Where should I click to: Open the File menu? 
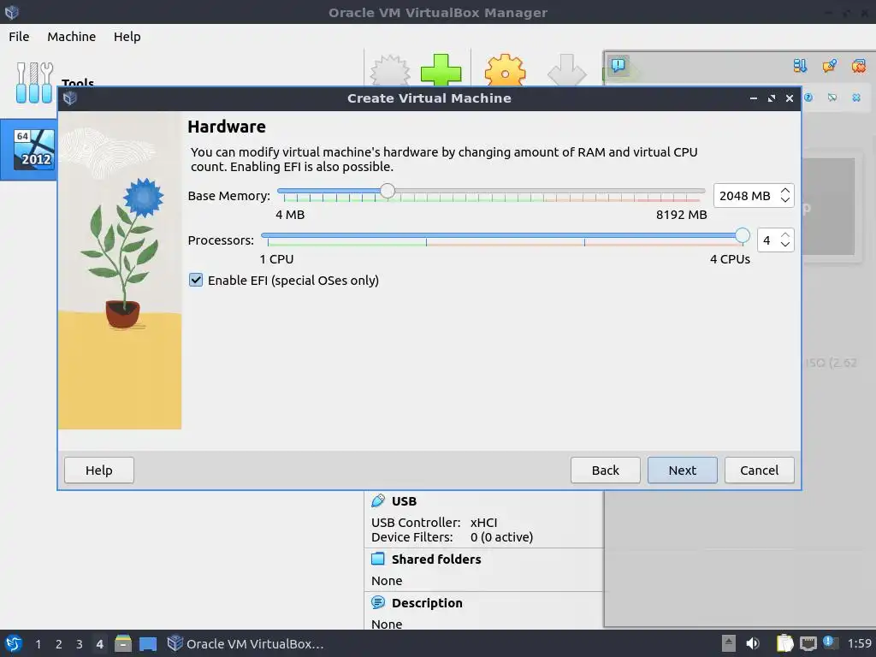(x=19, y=36)
